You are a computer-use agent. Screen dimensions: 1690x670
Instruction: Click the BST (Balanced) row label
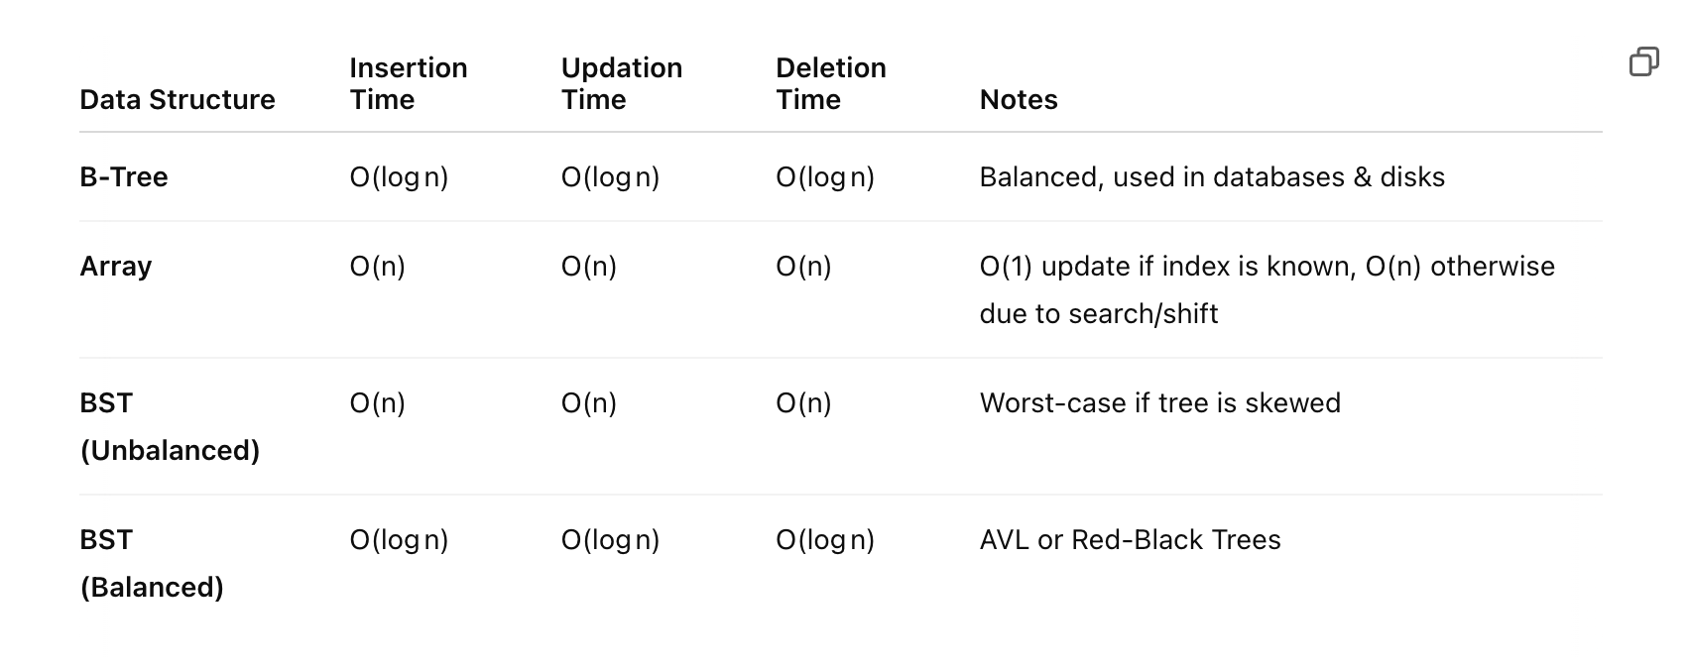point(152,563)
